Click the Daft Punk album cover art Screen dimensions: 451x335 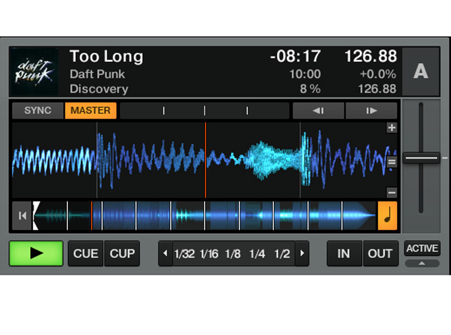(x=34, y=71)
